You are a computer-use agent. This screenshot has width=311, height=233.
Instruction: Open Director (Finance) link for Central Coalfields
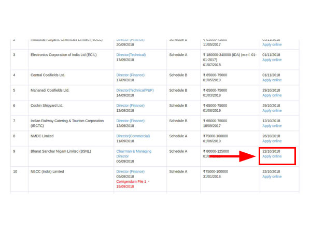tap(130, 75)
